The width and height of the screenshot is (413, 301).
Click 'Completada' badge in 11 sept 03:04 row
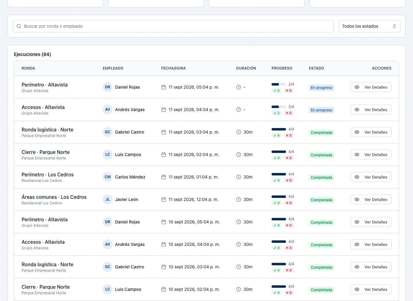coord(321,132)
